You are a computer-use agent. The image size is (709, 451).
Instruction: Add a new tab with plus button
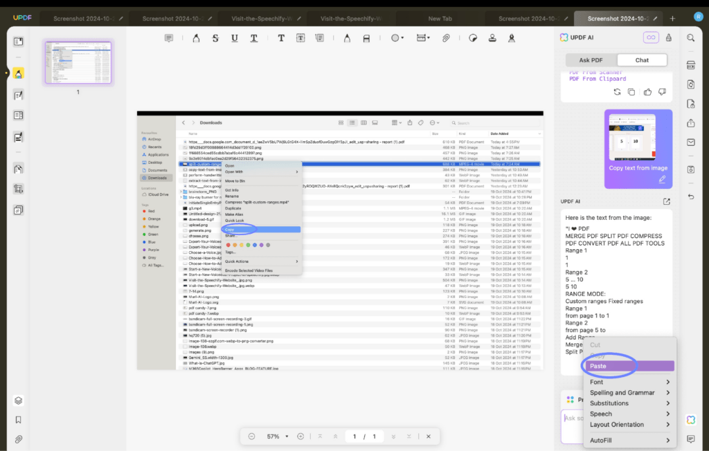(x=672, y=19)
